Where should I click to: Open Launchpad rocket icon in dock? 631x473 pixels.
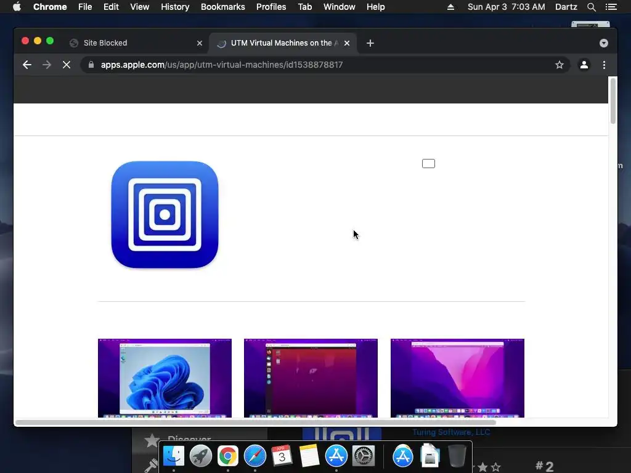coord(201,456)
